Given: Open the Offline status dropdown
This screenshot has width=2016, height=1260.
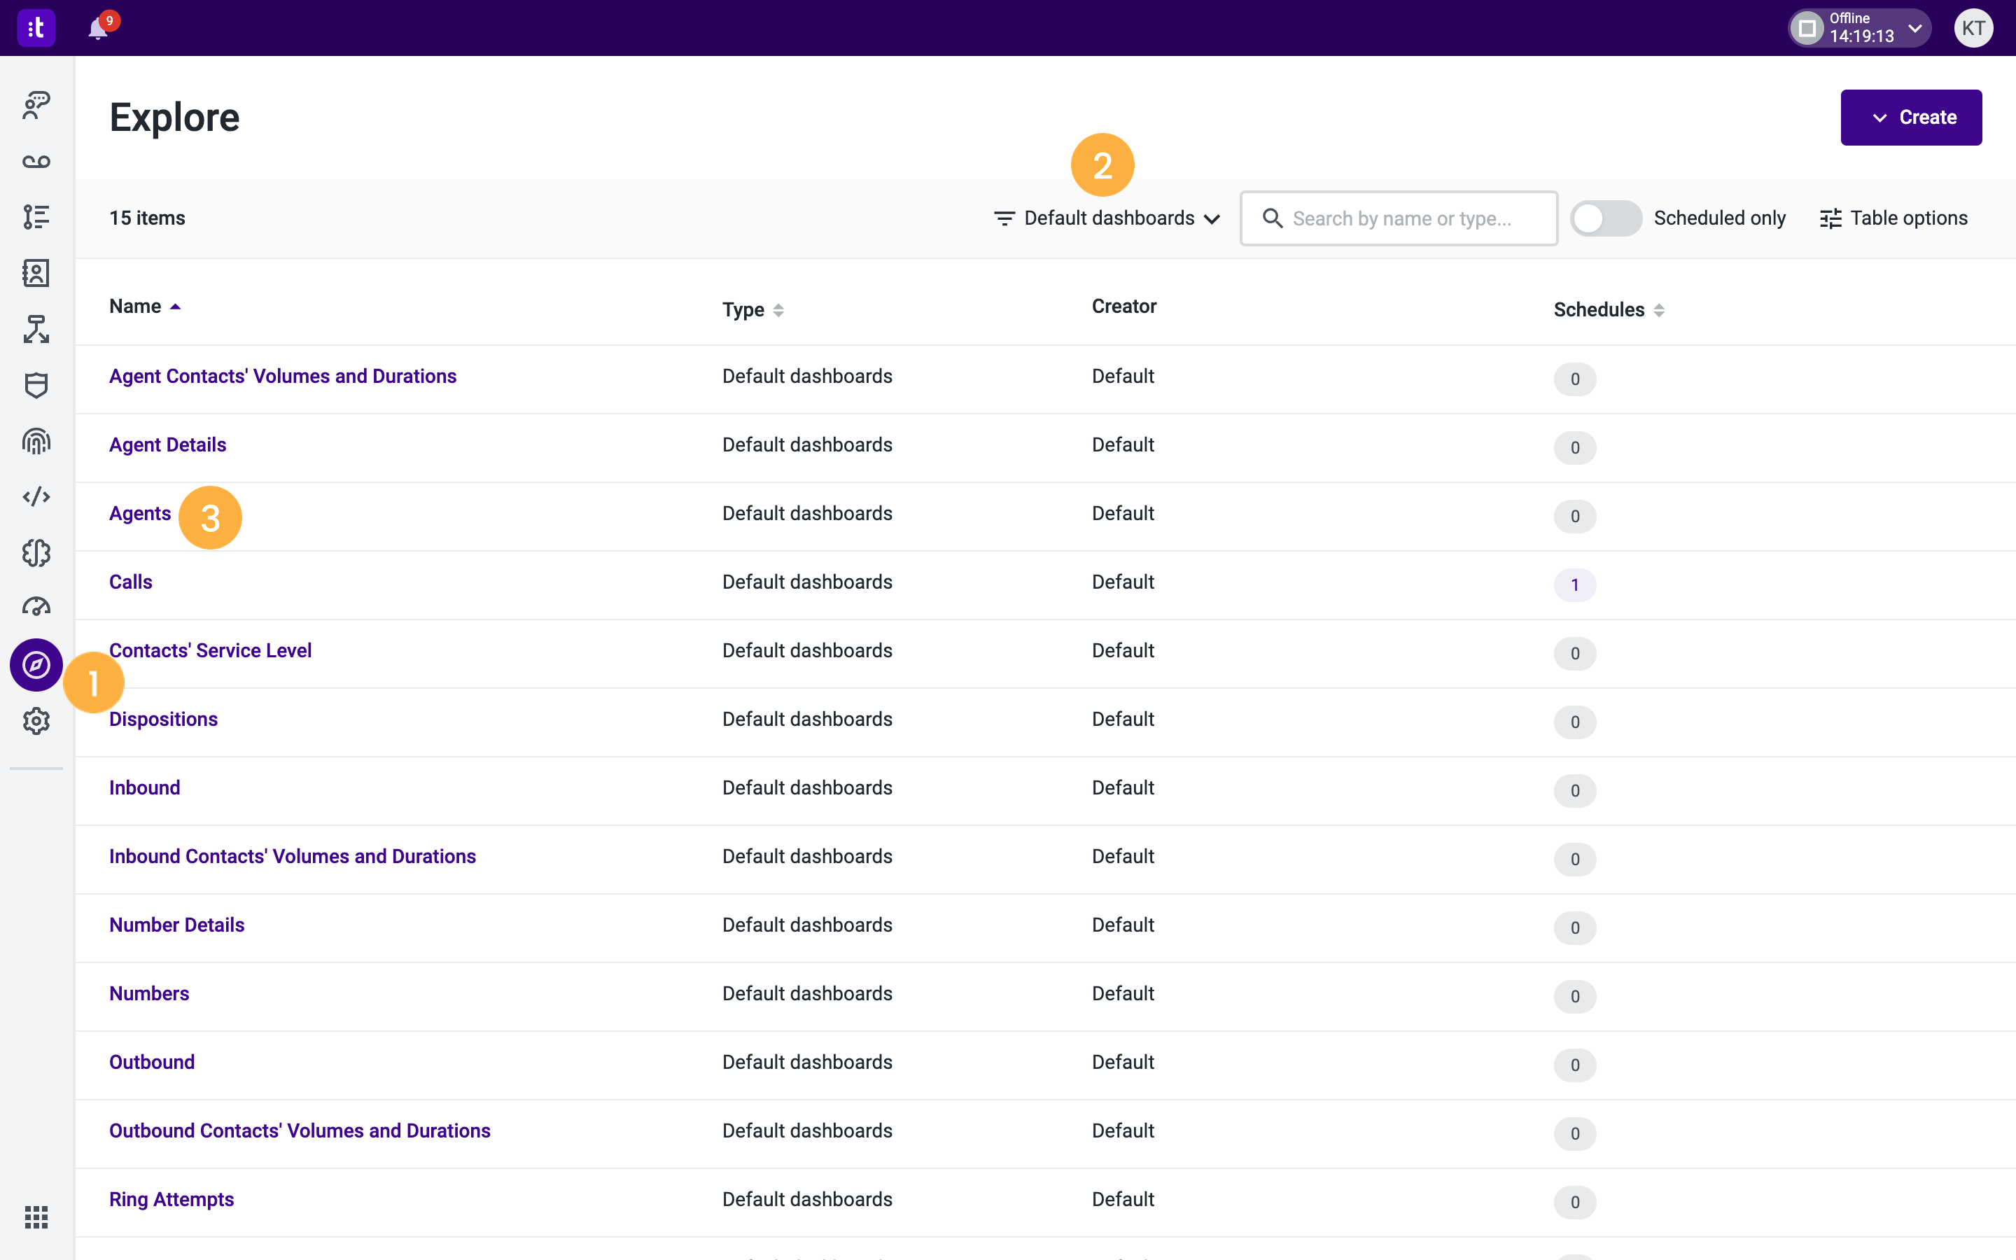Looking at the screenshot, I should 1858,27.
